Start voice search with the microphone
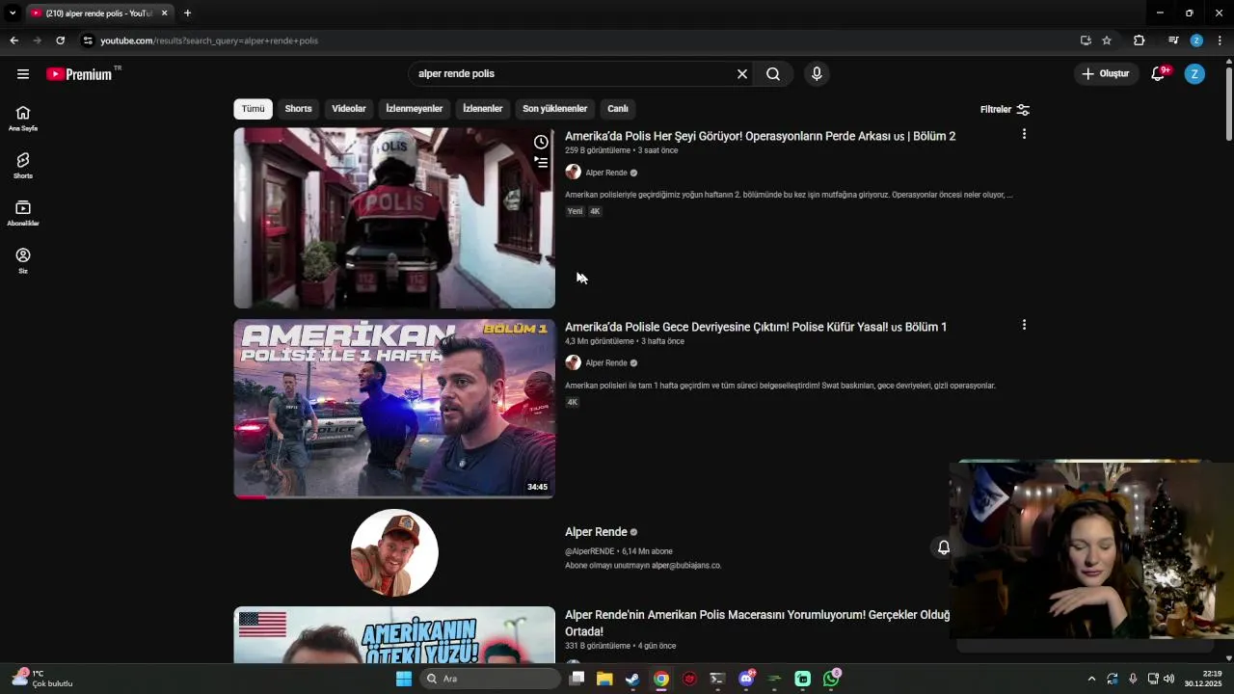The image size is (1234, 694). pos(817,74)
